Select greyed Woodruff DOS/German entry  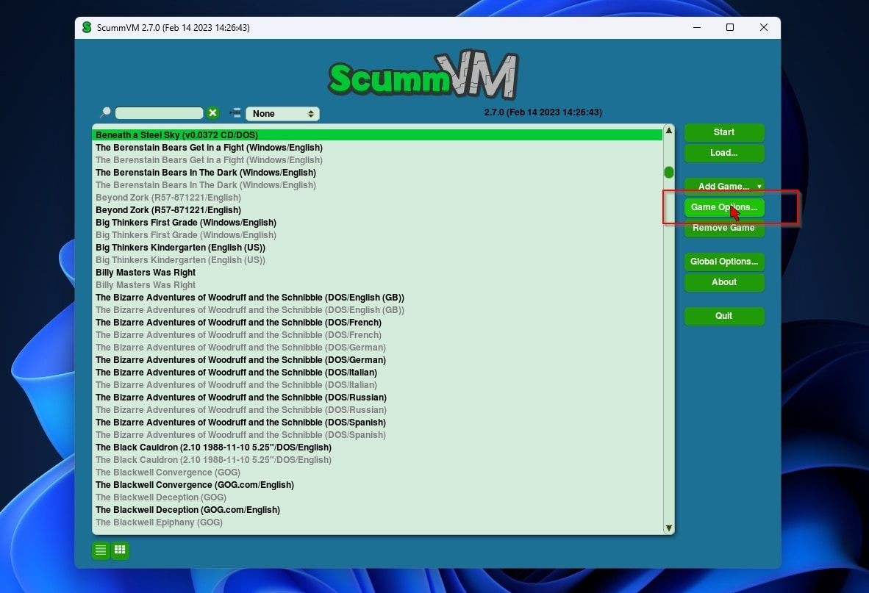coord(377,347)
